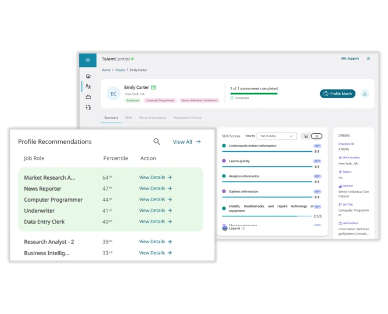Screen dimensions: 388x314
Task: Click the assessment completion progress bar
Action: point(253,94)
